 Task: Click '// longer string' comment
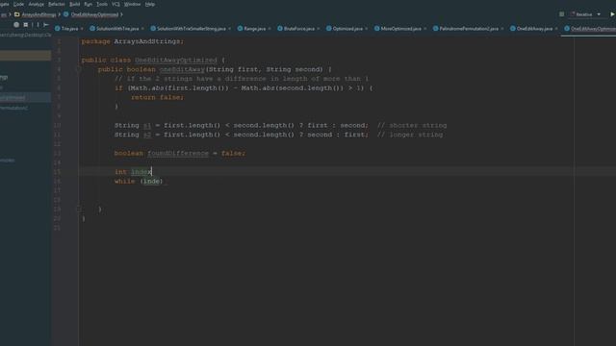click(410, 135)
